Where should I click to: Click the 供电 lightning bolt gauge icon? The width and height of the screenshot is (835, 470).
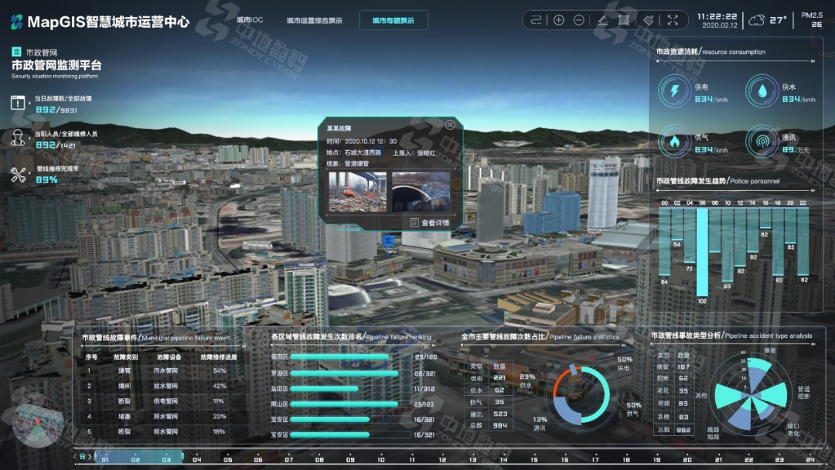pos(674,91)
